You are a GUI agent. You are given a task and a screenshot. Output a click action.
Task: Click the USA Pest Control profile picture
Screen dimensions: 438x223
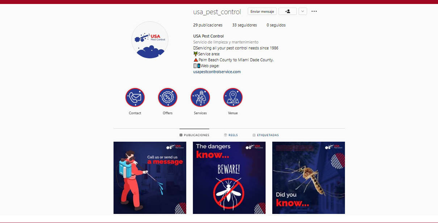click(x=150, y=40)
